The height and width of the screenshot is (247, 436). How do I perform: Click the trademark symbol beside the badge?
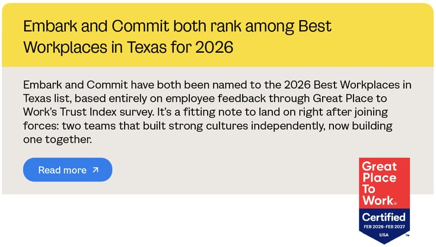tap(408, 236)
